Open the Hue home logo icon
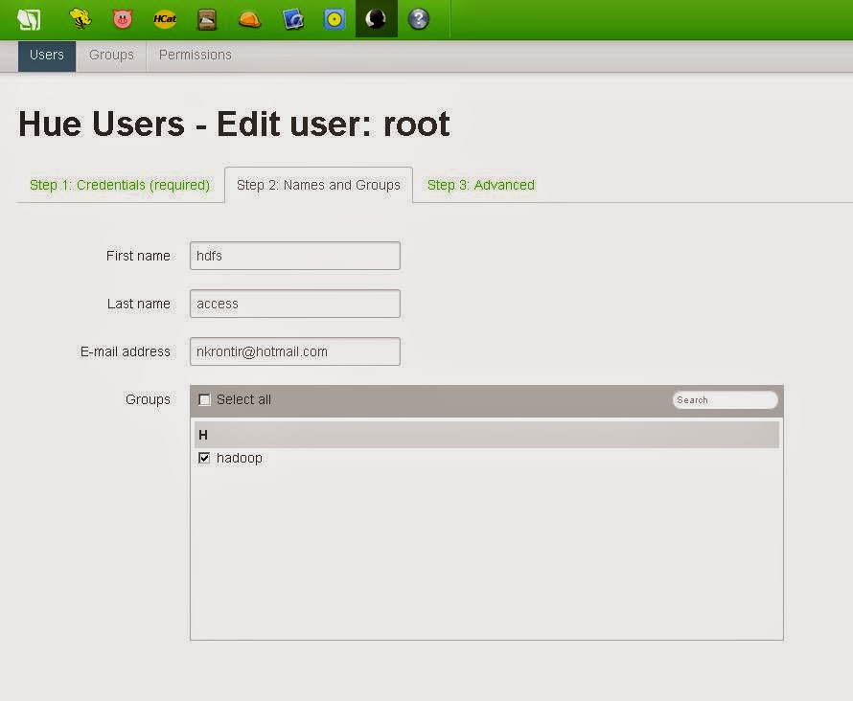The height and width of the screenshot is (701, 853). pyautogui.click(x=29, y=19)
